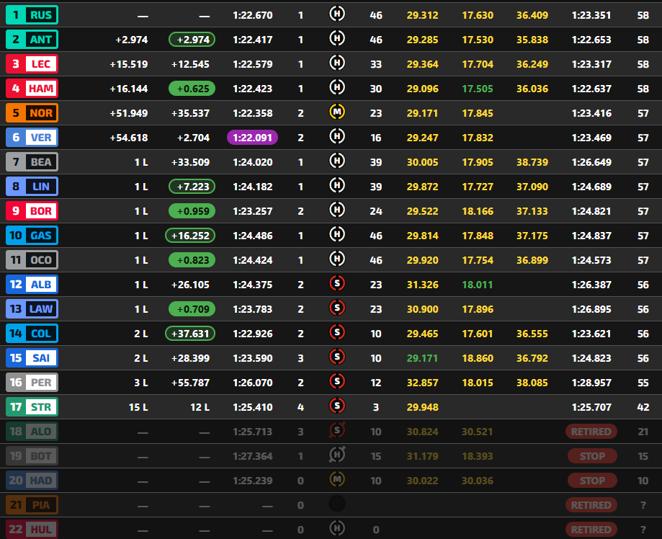Click NOR's yellow medium tyre icon
Image resolution: width=662 pixels, height=539 pixels.
[337, 112]
